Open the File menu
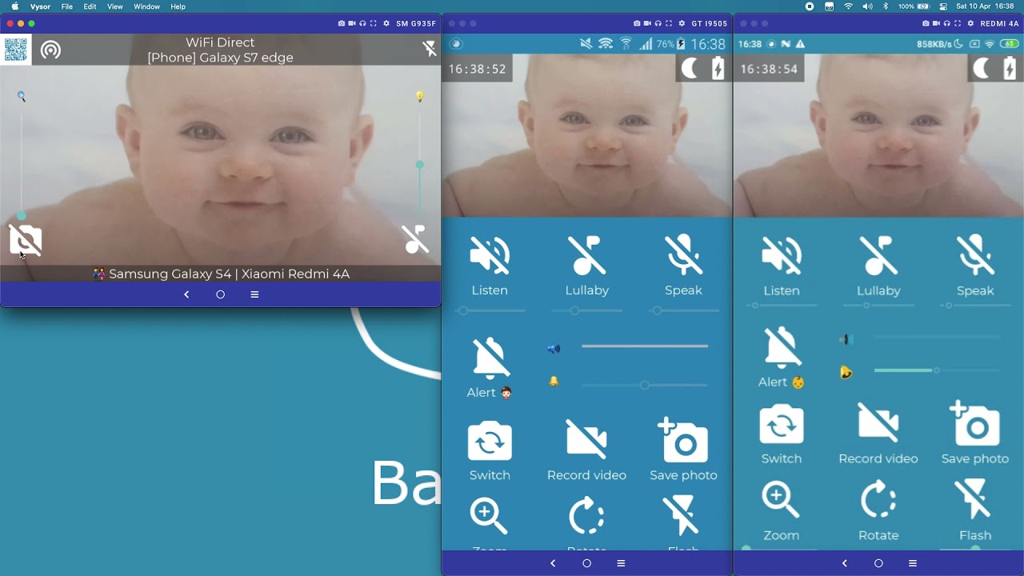Viewport: 1024px width, 576px height. tap(67, 6)
